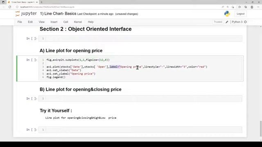Open the View menu
Viewport: 262px width, 147px height.
(x=42, y=22)
